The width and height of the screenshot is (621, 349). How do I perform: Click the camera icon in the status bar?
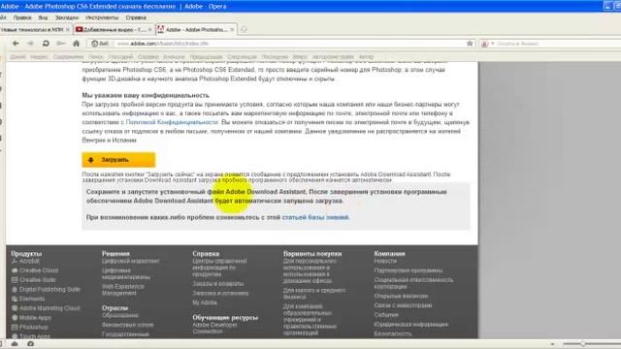point(30,344)
